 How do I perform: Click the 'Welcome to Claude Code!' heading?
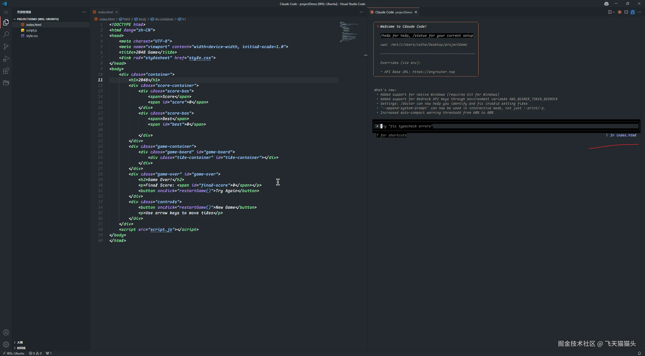(x=403, y=26)
